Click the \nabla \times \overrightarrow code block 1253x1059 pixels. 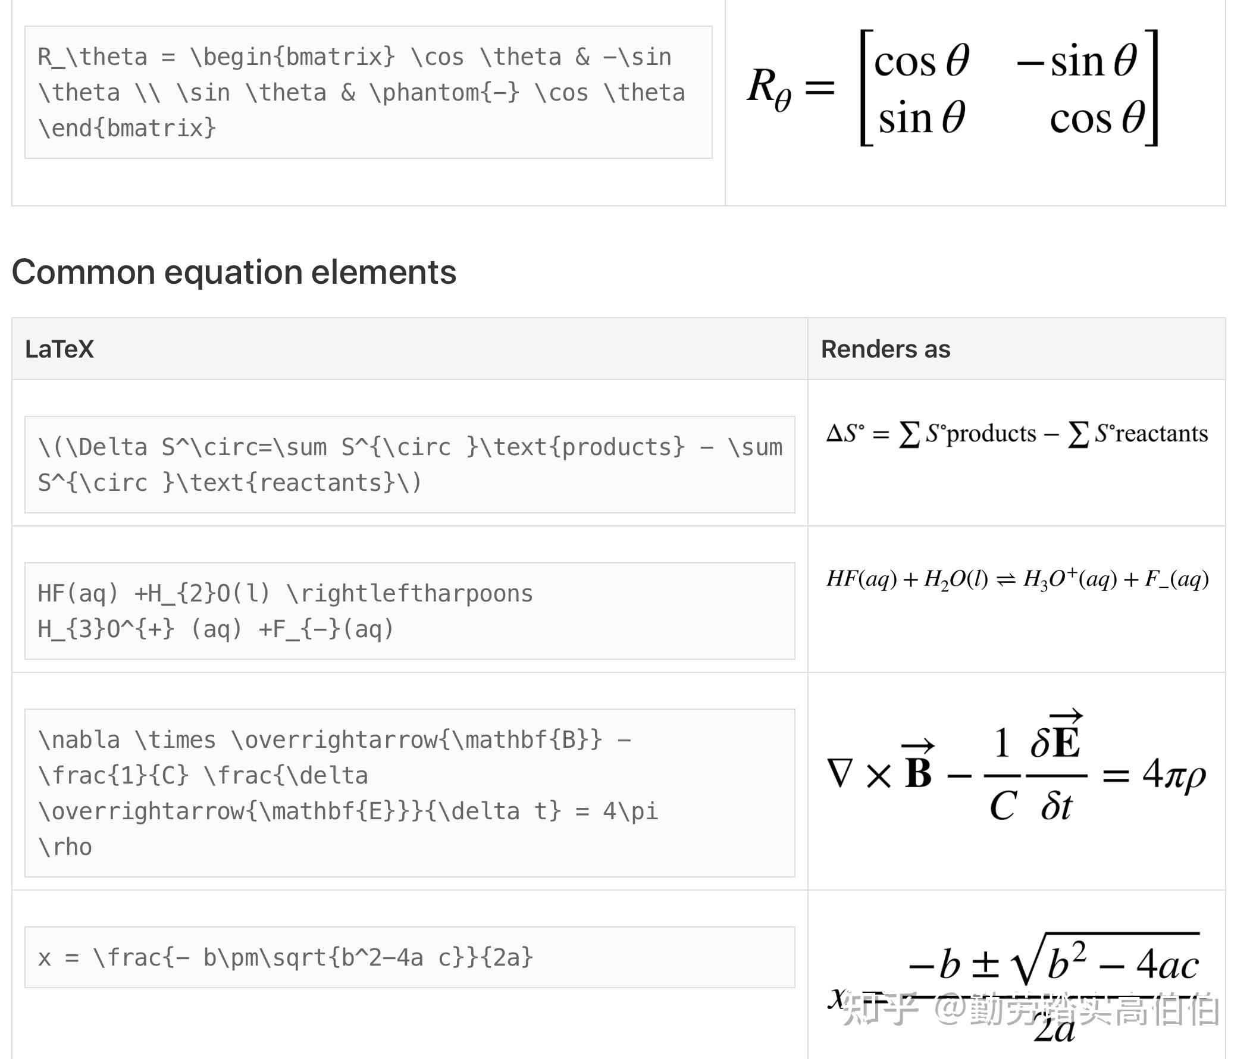409,792
